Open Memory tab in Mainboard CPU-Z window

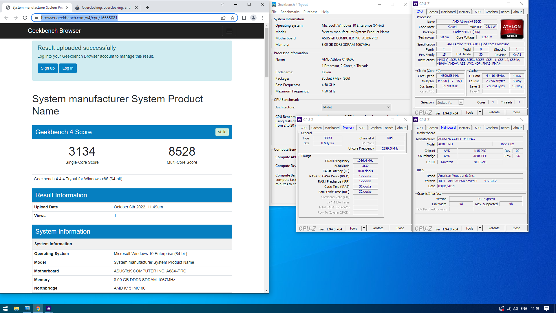click(464, 128)
